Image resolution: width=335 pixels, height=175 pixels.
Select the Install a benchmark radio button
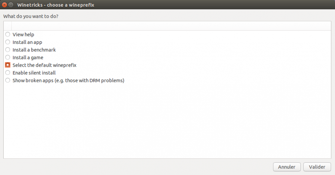click(8, 50)
